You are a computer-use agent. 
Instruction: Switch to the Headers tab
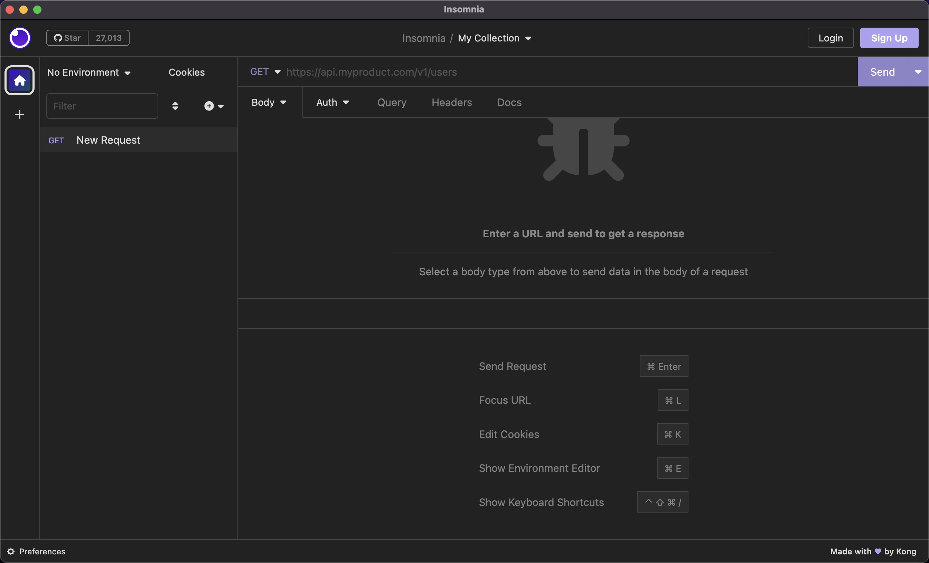pyautogui.click(x=451, y=102)
